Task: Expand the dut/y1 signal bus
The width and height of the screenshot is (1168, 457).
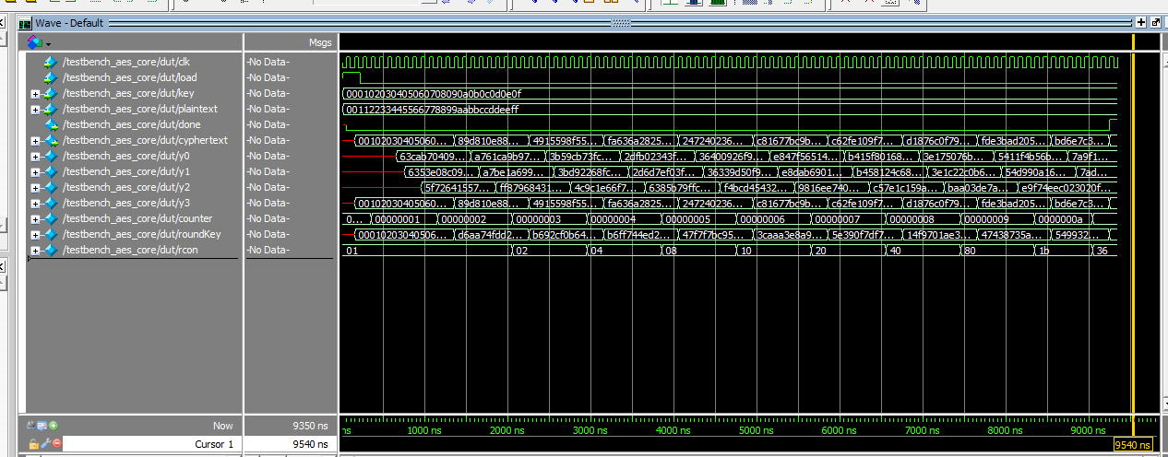Action: tap(35, 172)
